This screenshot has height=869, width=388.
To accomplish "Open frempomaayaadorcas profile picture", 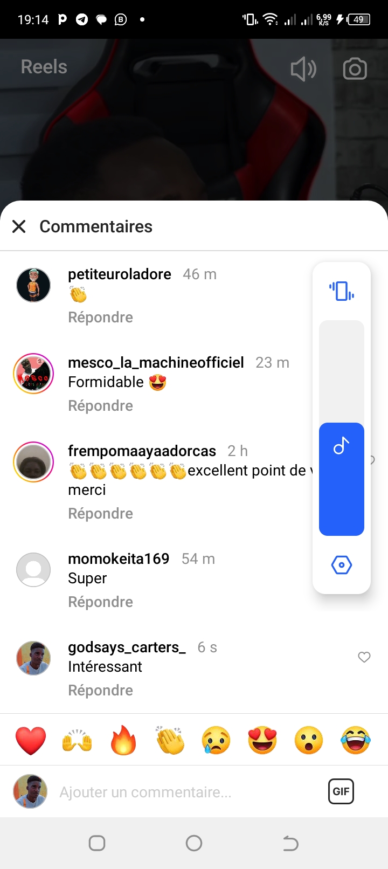I will pos(33,462).
